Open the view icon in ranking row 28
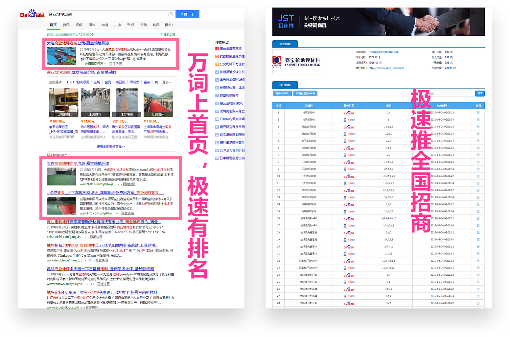The height and width of the screenshot is (337, 510). coord(478,303)
